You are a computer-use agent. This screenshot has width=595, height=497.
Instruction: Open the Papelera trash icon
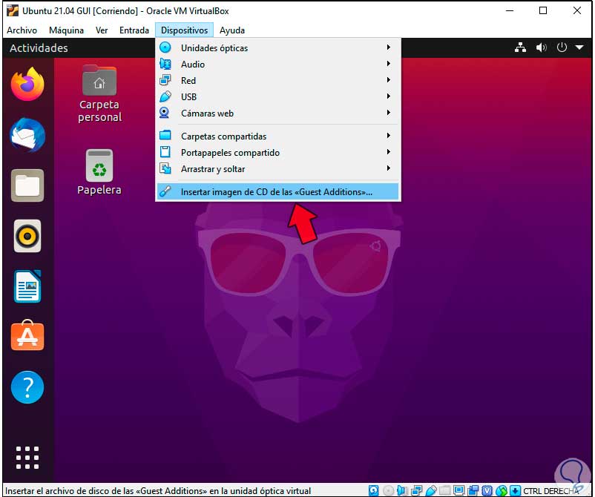pyautogui.click(x=99, y=172)
